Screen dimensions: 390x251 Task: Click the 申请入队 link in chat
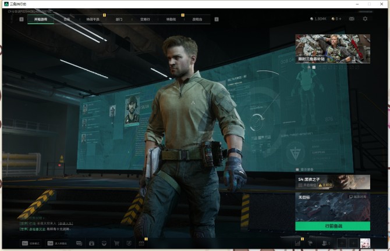click(x=65, y=224)
